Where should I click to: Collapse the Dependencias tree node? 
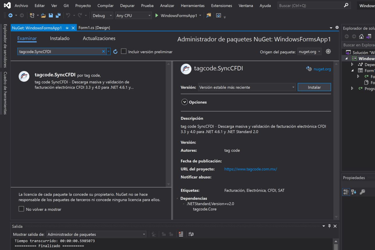tap(177, 199)
